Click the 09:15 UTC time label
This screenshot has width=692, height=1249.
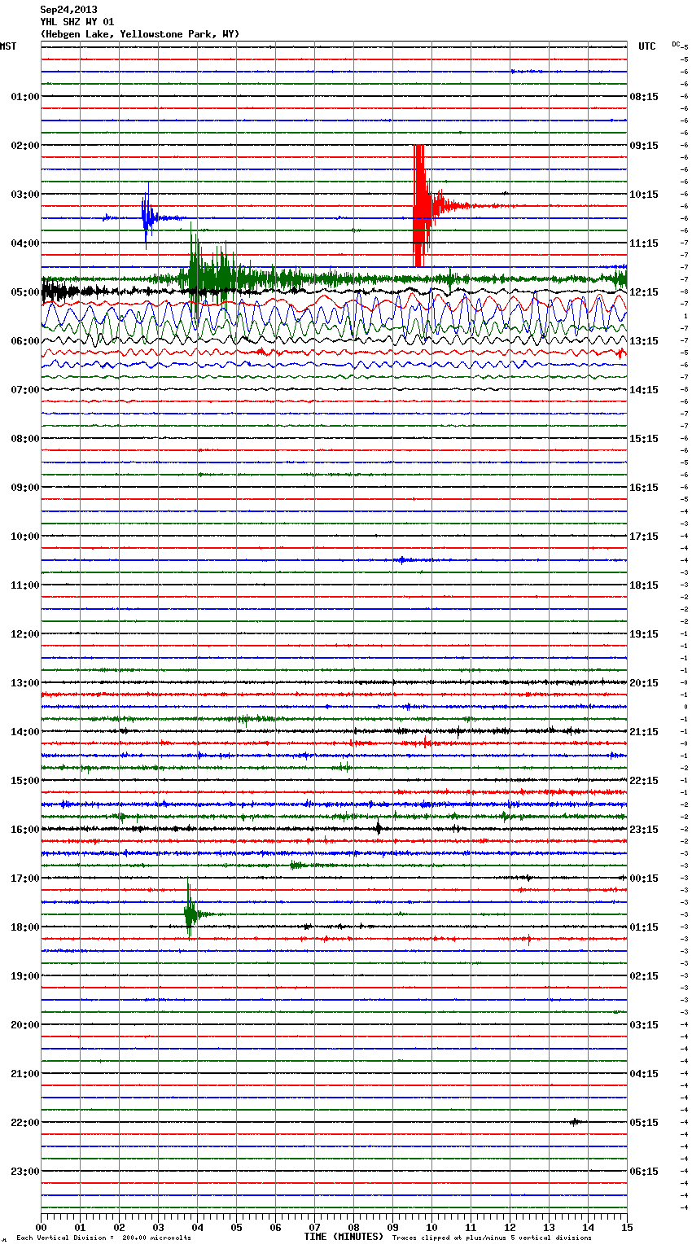click(644, 146)
